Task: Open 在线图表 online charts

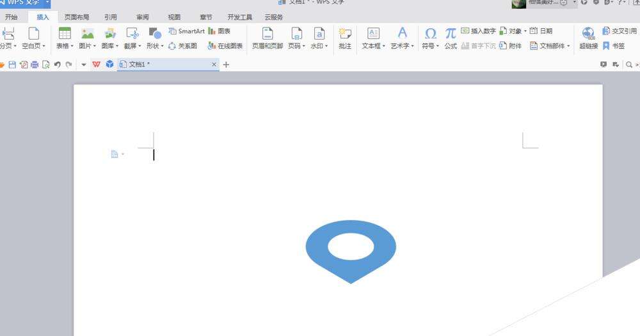Action: point(225,46)
